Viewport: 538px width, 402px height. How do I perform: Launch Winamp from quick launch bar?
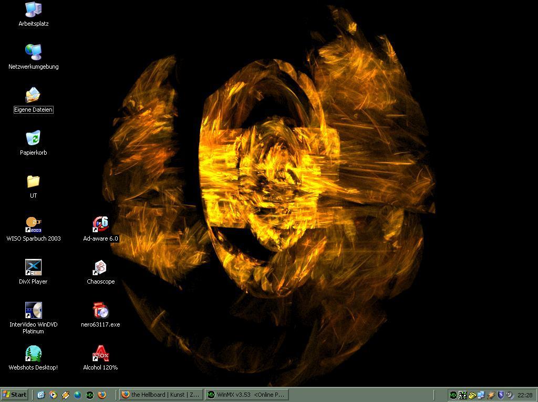(x=66, y=395)
